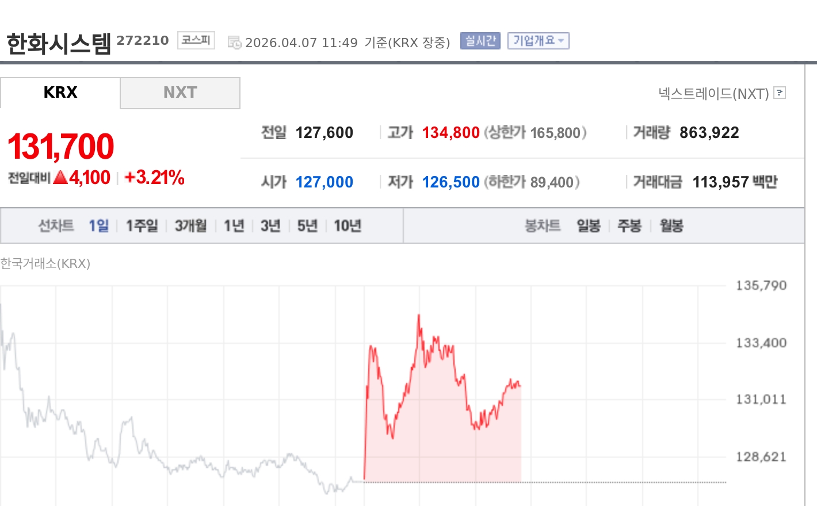Open the 주봉 weekly candle chart
The height and width of the screenshot is (506, 817).
629,225
